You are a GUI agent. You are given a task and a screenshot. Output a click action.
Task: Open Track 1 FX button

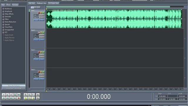pyautogui.click(x=42, y=20)
